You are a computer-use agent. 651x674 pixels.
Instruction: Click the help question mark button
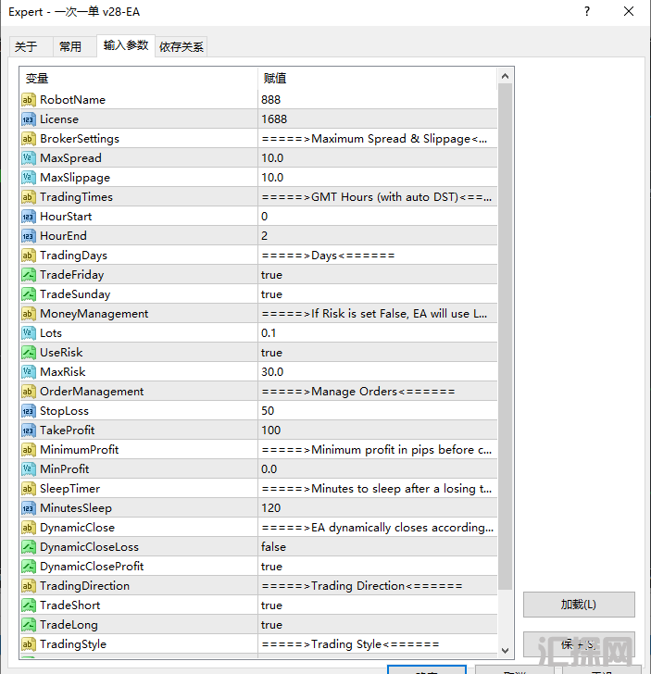(586, 12)
